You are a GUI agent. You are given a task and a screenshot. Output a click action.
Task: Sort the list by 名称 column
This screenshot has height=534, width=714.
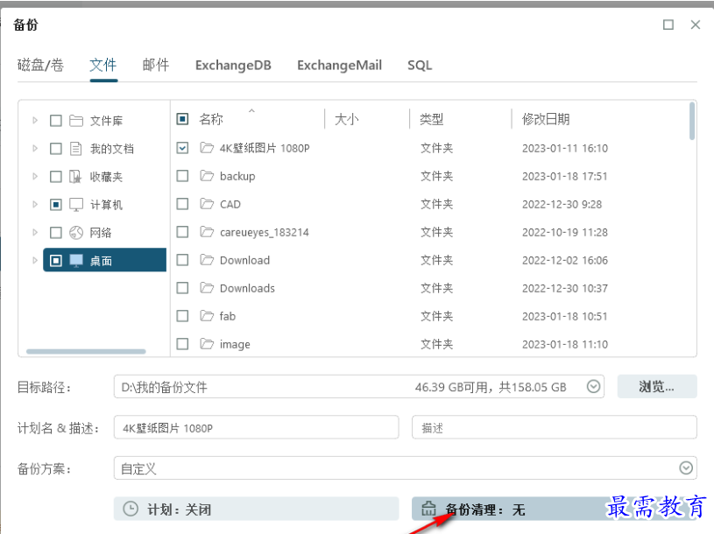point(211,119)
